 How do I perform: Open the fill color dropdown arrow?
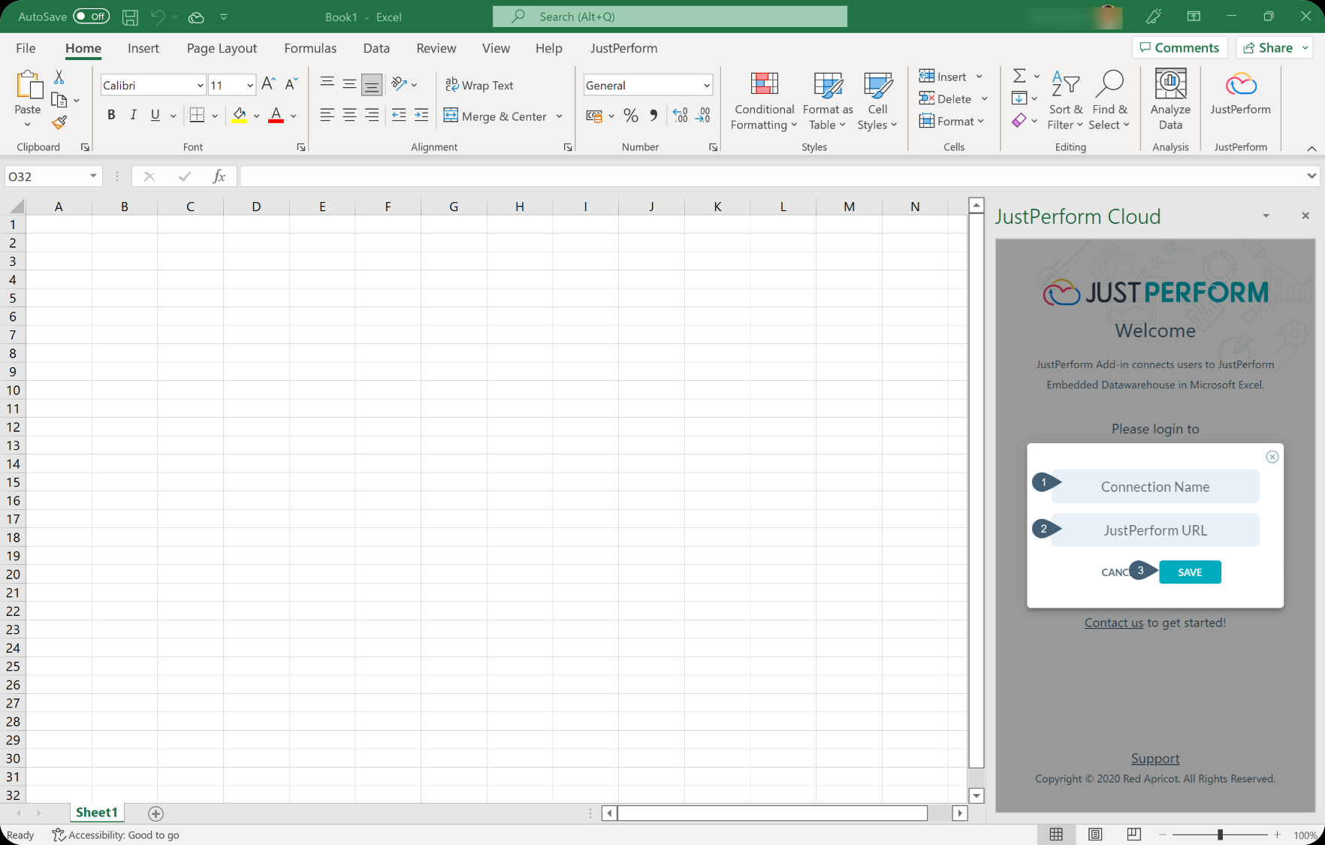(255, 115)
